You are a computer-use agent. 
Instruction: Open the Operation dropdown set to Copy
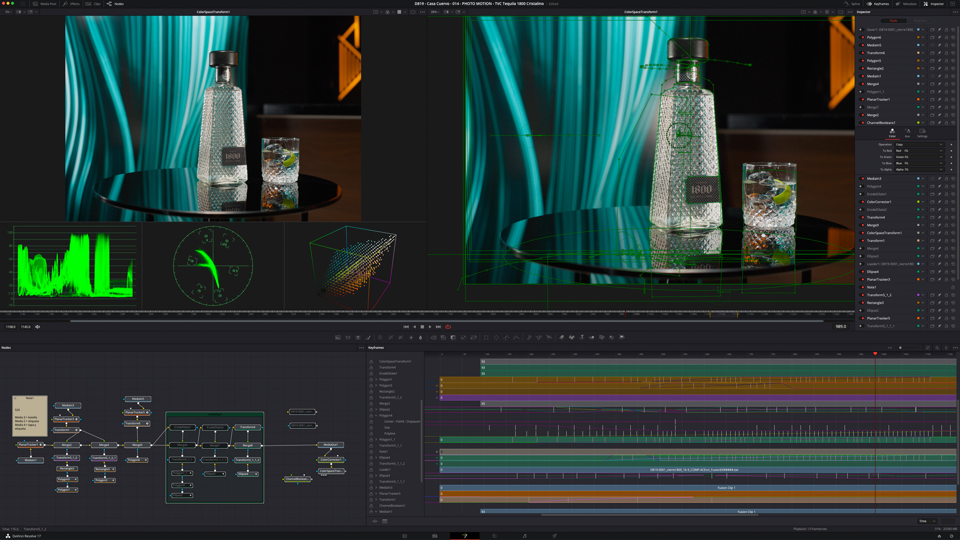[919, 144]
